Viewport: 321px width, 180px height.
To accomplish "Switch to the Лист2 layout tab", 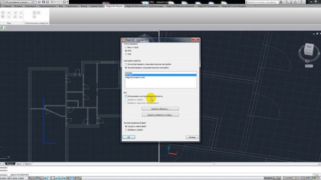I will (28, 163).
